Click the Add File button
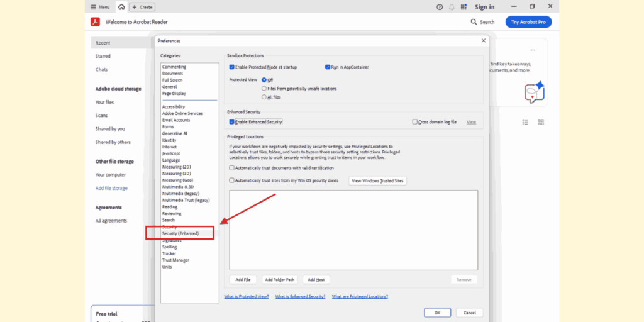This screenshot has height=322, width=644. [x=243, y=280]
